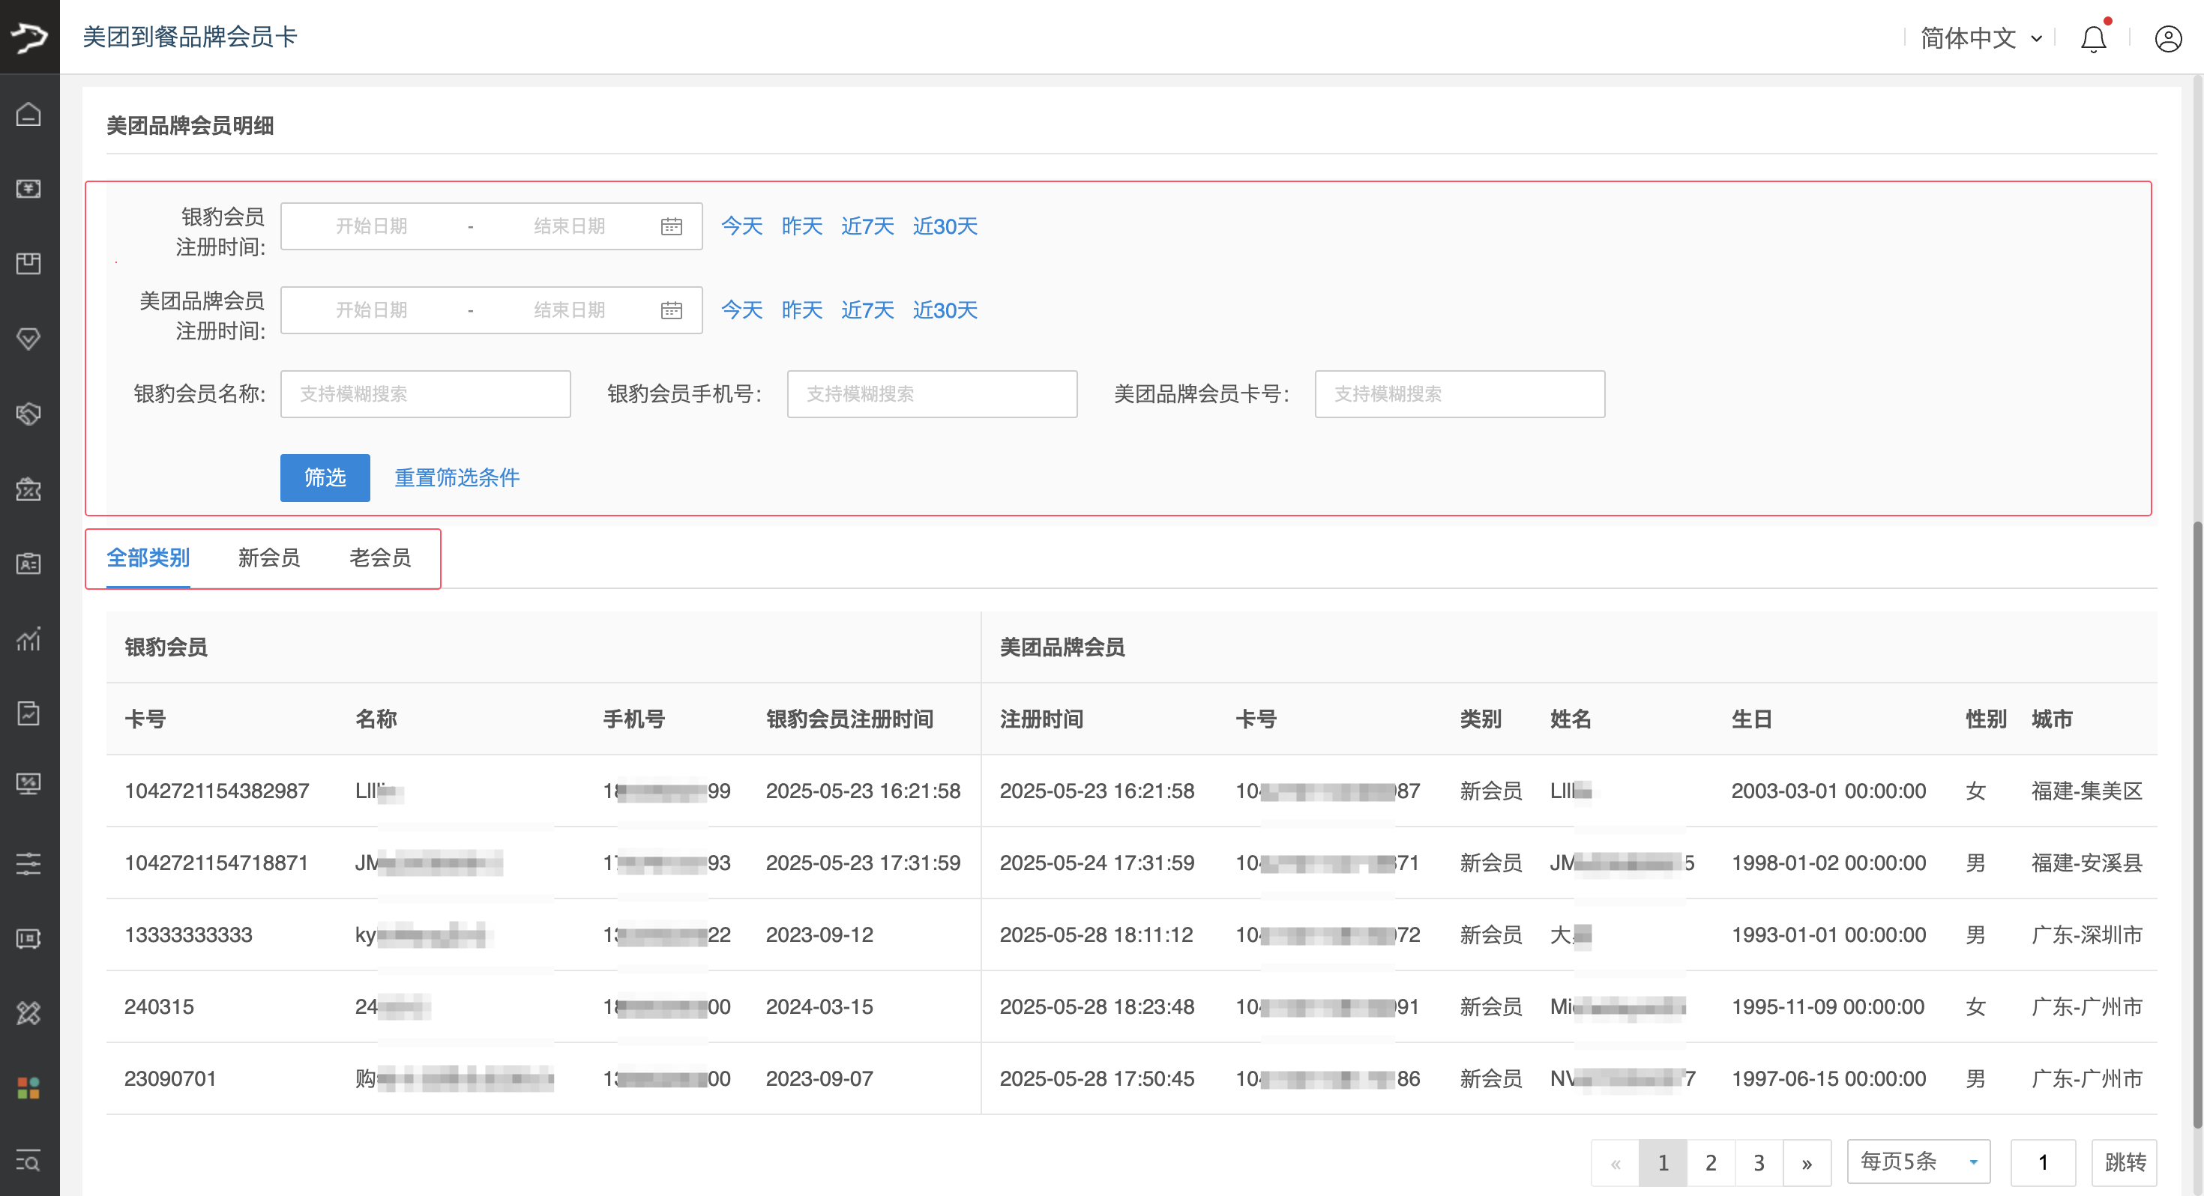Click card number 23090701
This screenshot has width=2204, height=1196.
coord(170,1078)
